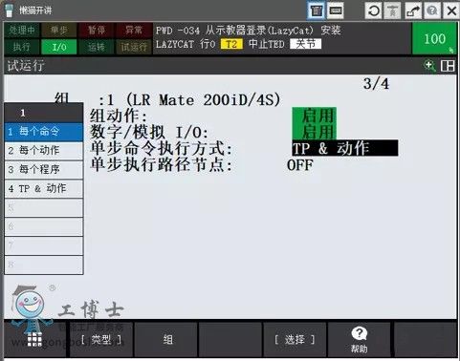The width and height of the screenshot is (460, 361).
Task: Click the 单步命令执行方式 label
Action: [161, 148]
